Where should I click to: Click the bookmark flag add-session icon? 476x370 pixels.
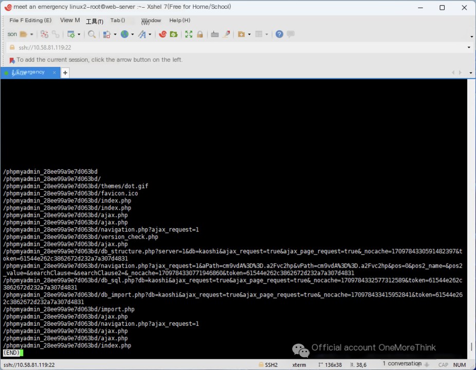pos(12,61)
